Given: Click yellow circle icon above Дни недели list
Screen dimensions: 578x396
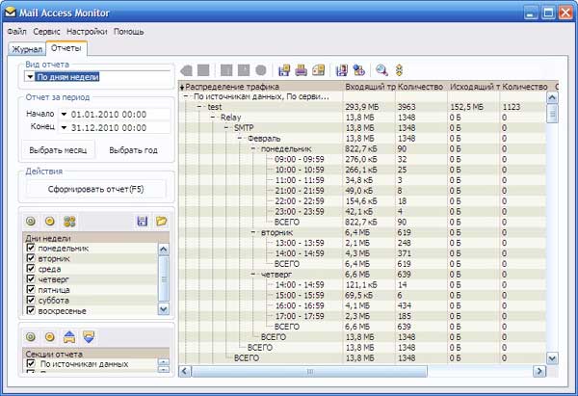Looking at the screenshot, I should click(x=50, y=222).
